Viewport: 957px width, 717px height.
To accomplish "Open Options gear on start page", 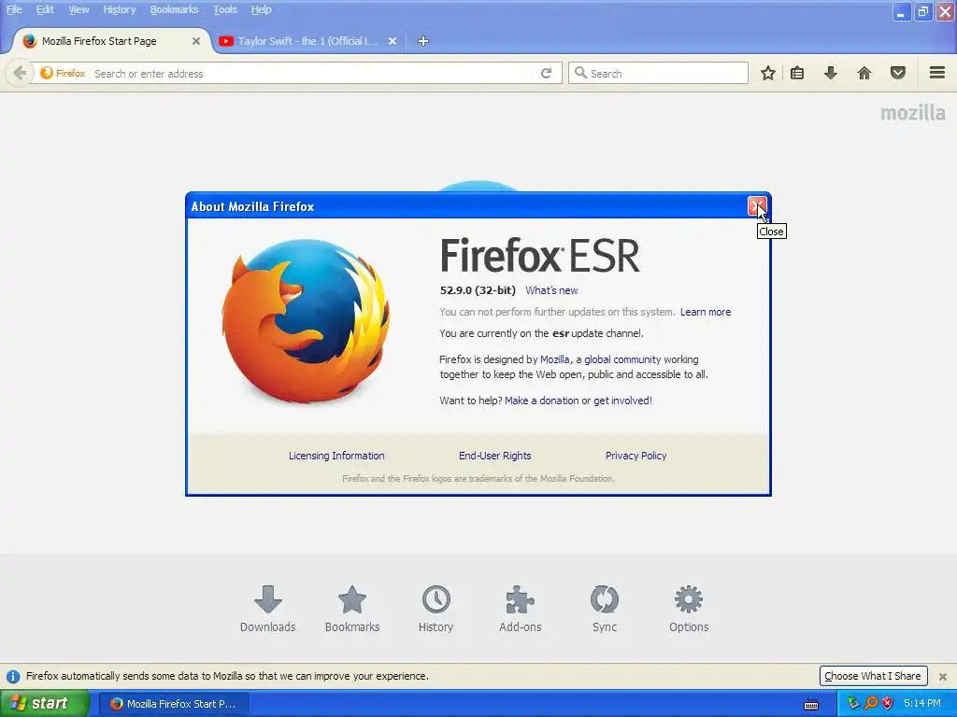I will 689,609.
